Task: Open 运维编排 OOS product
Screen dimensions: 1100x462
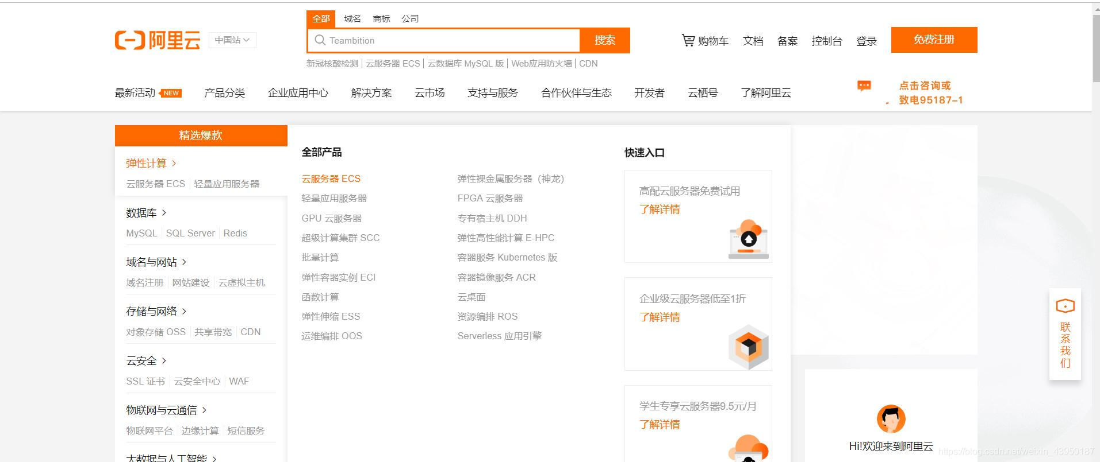Action: 332,336
